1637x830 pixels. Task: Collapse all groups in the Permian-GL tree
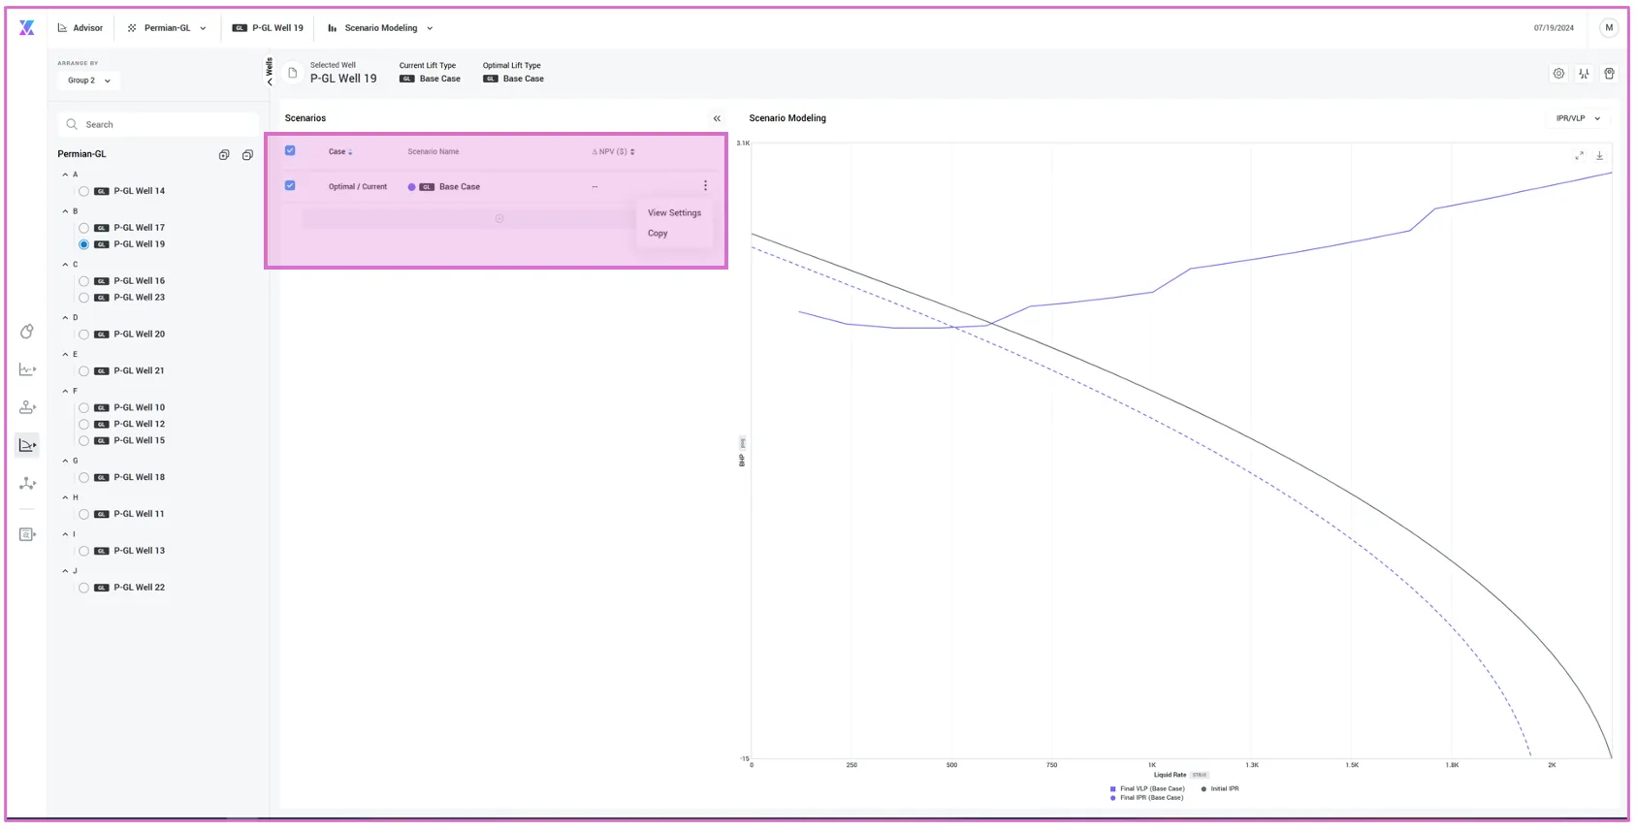point(247,155)
